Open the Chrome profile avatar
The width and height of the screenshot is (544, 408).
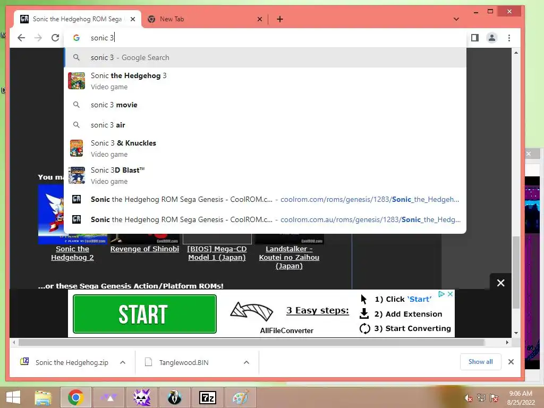click(492, 38)
